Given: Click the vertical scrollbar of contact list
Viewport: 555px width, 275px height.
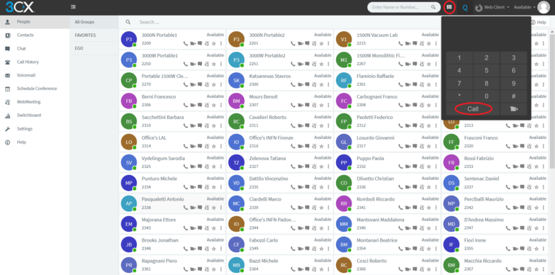Looking at the screenshot, I should (x=552, y=99).
